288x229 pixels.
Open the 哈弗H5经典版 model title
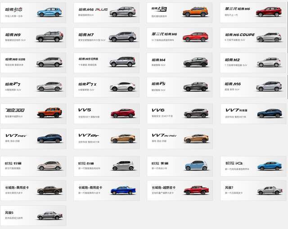88,59
